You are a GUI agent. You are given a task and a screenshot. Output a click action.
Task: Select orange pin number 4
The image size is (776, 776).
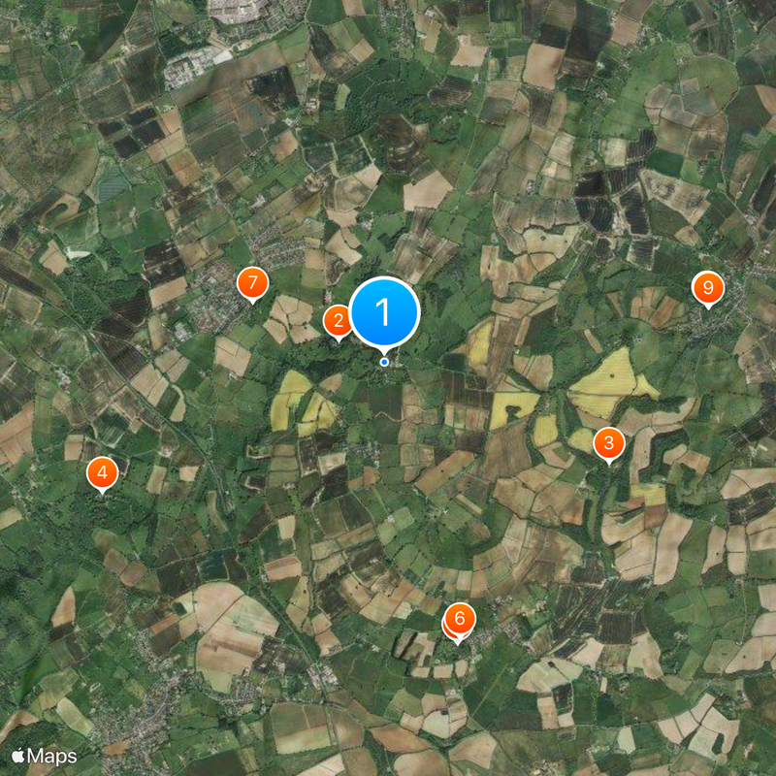click(x=103, y=473)
